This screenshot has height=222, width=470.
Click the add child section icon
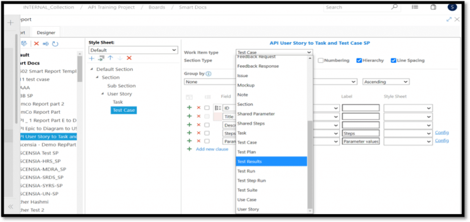click(101, 58)
